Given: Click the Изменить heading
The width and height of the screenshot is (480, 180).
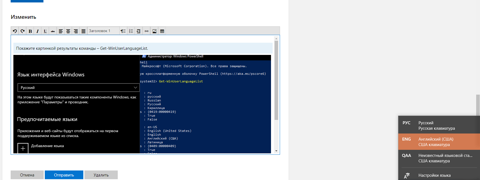Looking at the screenshot, I should click(x=23, y=17).
